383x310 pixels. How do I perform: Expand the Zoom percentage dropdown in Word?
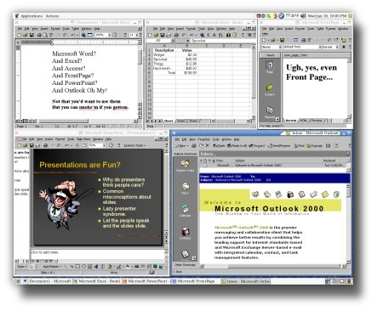110,35
